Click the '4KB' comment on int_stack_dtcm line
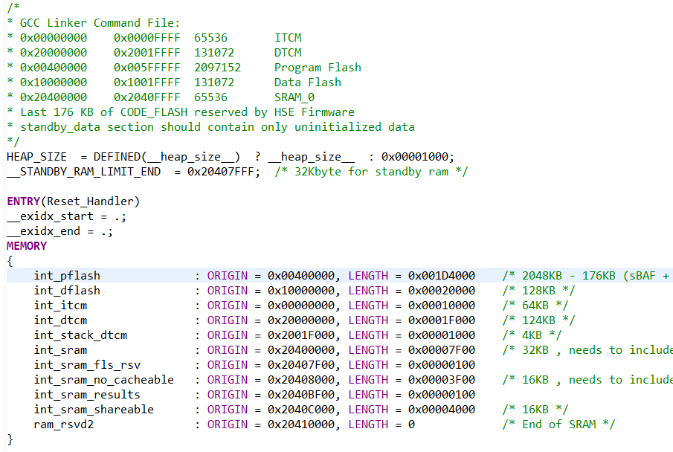Viewport: 673px width, 452px height. click(532, 335)
